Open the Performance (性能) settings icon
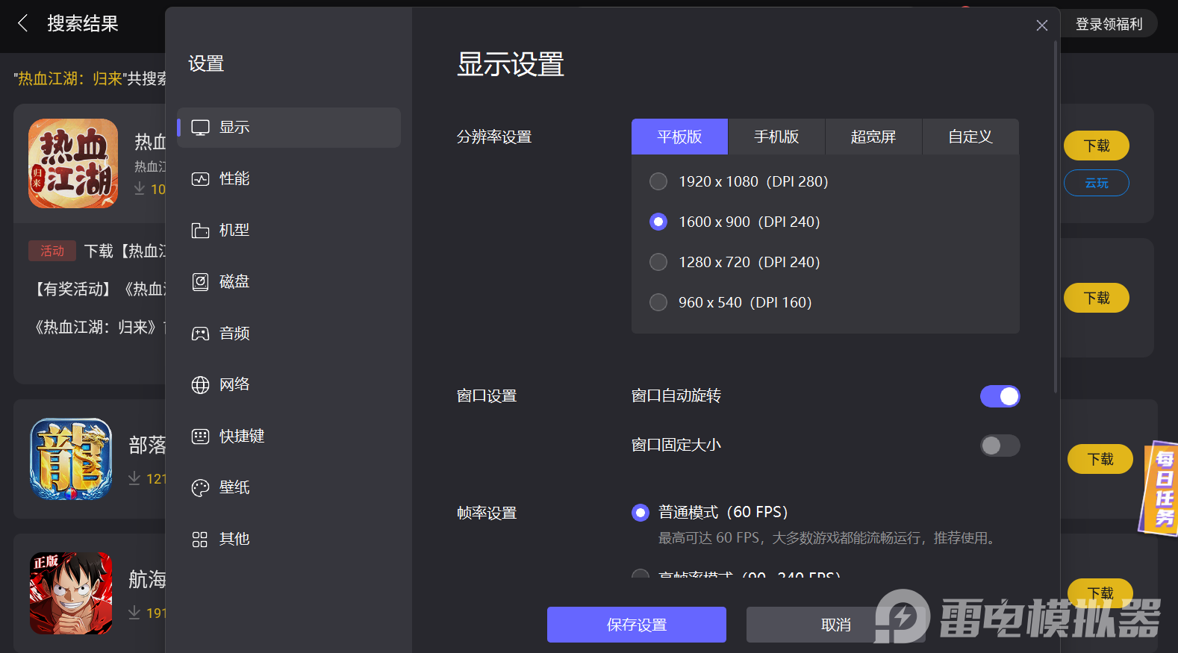This screenshot has height=653, width=1178. (200, 179)
